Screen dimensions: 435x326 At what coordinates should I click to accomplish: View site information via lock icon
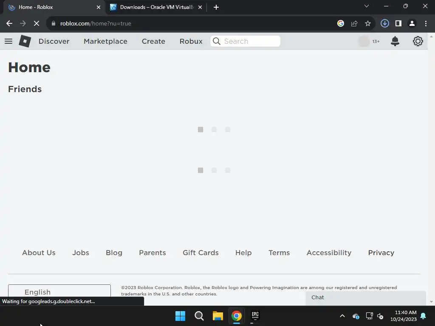click(x=54, y=24)
